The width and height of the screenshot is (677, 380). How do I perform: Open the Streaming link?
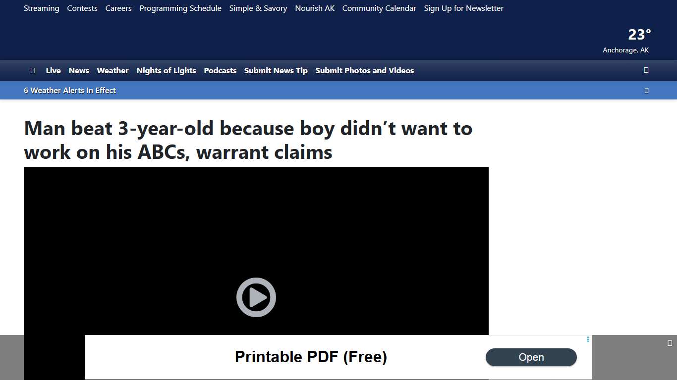tap(42, 8)
